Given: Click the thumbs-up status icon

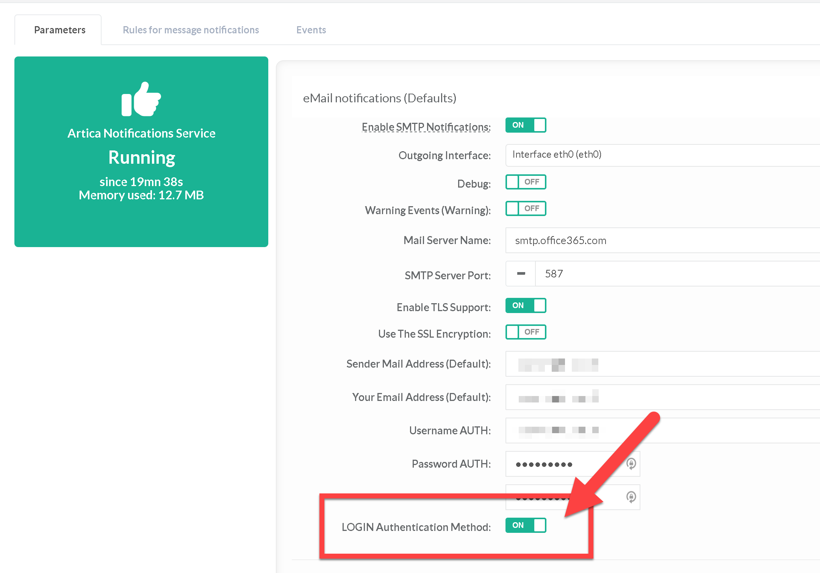Looking at the screenshot, I should click(x=141, y=99).
